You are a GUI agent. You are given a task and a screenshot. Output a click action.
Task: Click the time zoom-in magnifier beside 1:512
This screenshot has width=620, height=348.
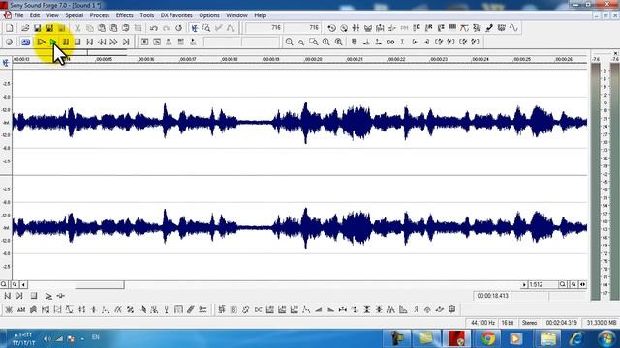563,284
